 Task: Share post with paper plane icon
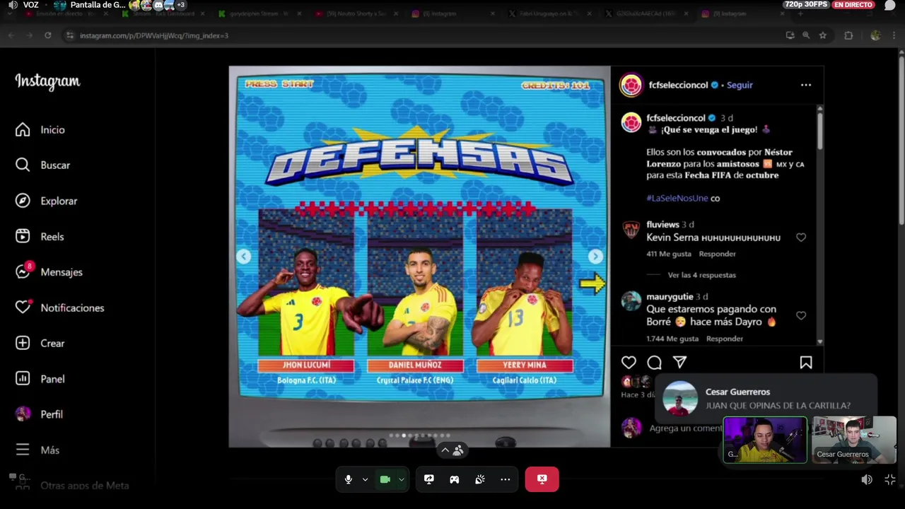click(679, 362)
